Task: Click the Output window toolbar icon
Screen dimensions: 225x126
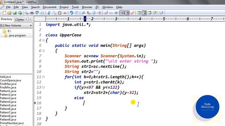Action: click(x=149, y=13)
